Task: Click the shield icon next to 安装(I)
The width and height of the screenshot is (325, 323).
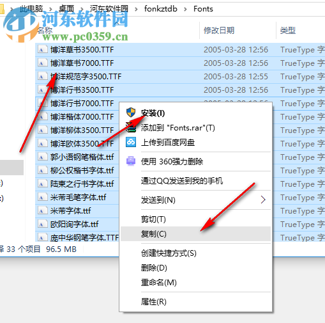Action: tap(131, 113)
